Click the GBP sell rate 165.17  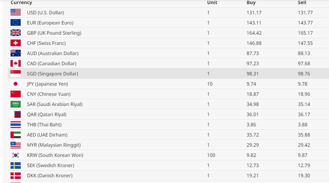click(305, 33)
